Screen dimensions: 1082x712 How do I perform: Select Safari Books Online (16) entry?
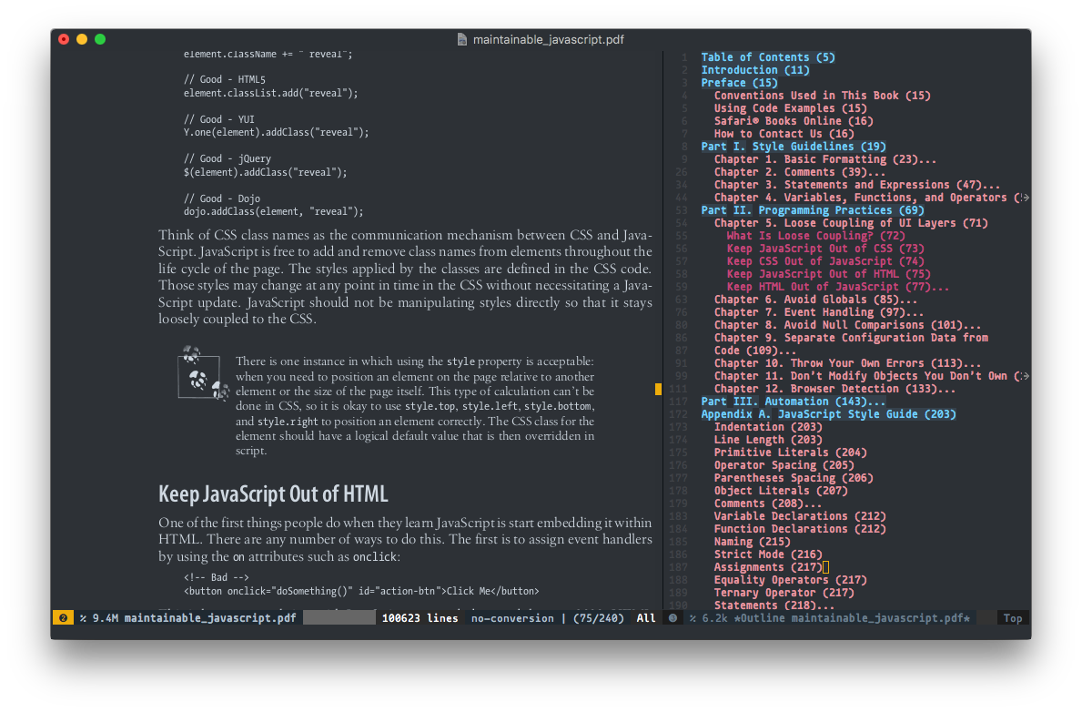[x=794, y=121]
